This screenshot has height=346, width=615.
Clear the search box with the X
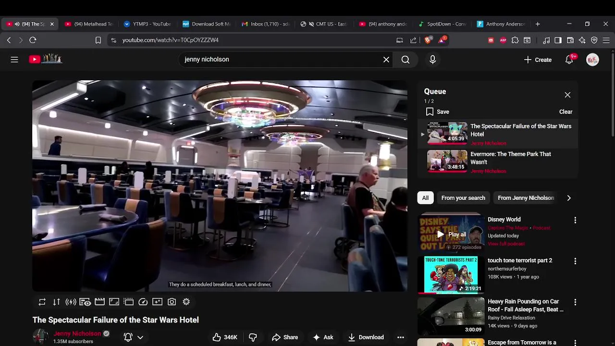[x=386, y=60]
